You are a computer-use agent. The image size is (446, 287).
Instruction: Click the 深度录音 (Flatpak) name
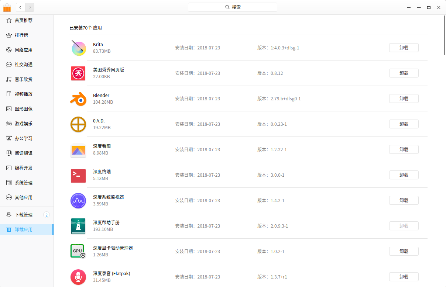(x=111, y=274)
